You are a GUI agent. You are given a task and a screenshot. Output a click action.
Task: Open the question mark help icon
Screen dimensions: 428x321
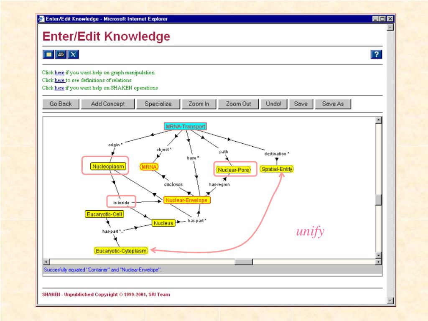[376, 54]
